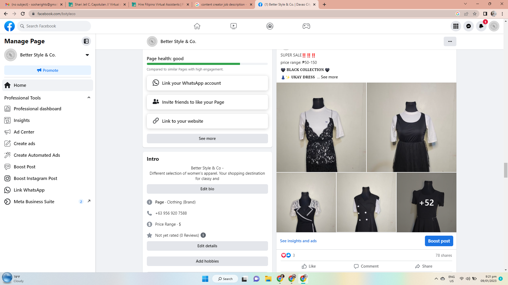Toggle Like on the Super Sale post
The width and height of the screenshot is (508, 285).
[309, 266]
